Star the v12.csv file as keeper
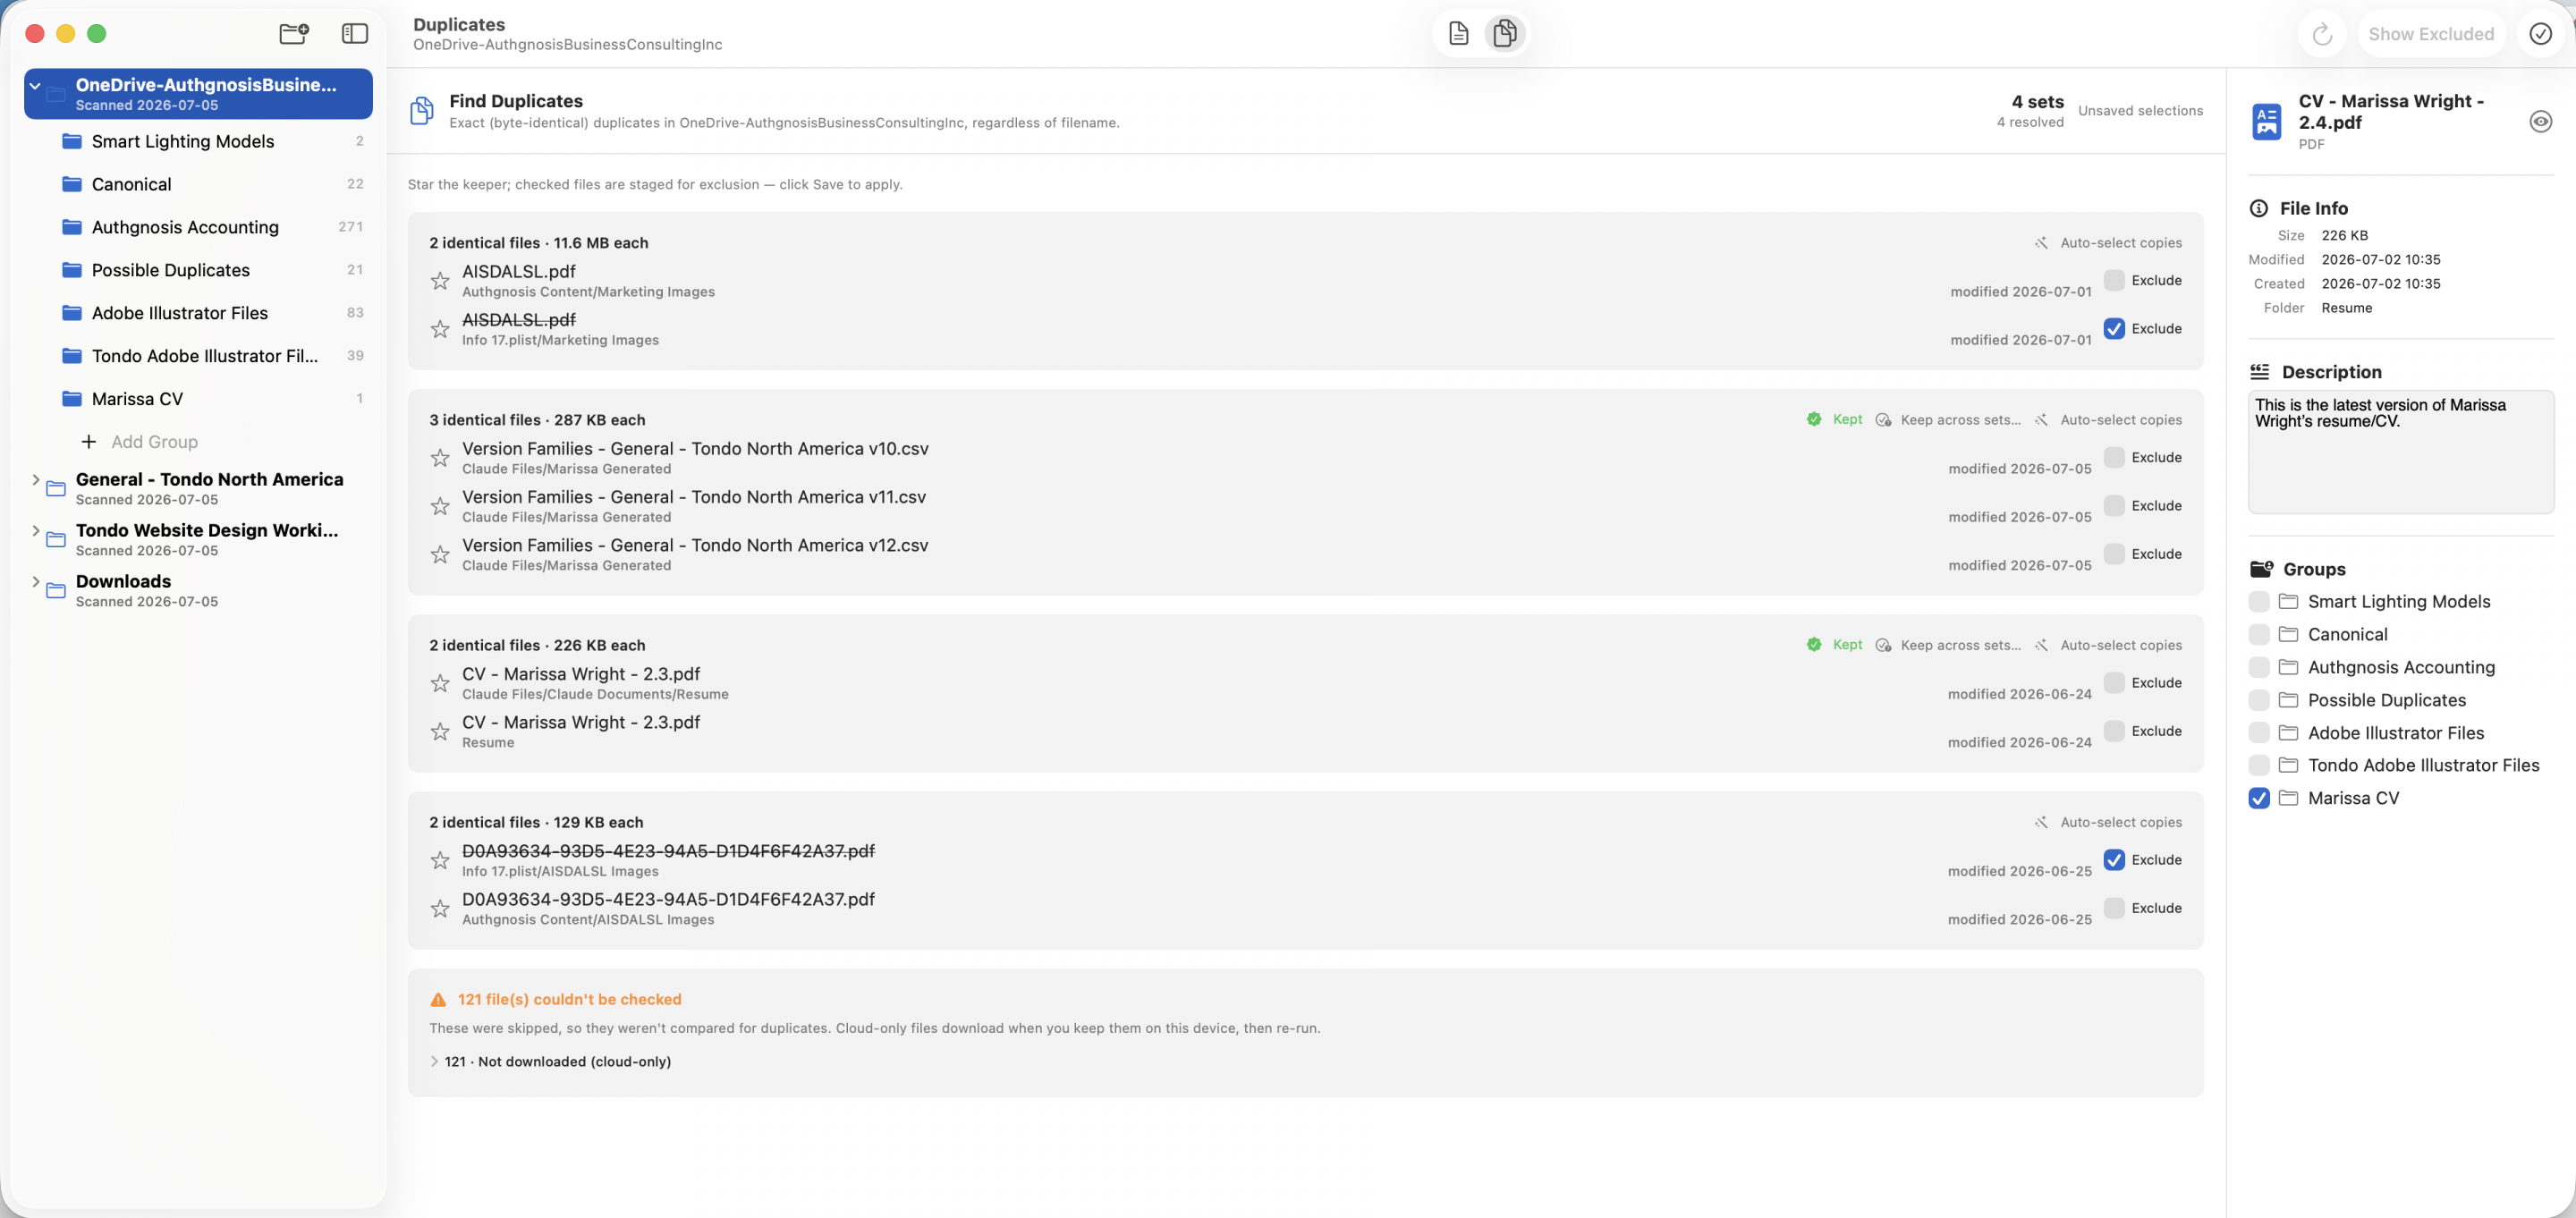This screenshot has height=1218, width=2576. click(440, 555)
